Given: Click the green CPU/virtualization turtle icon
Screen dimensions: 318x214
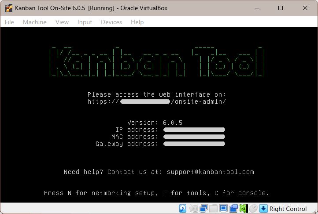Looking at the screenshot, I should pos(244,209).
